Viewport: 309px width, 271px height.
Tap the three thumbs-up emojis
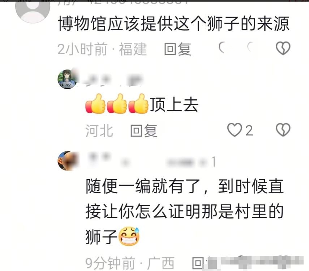pos(117,104)
